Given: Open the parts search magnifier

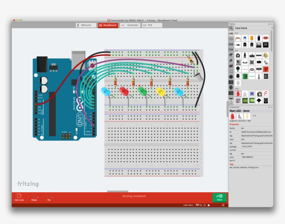Looking at the screenshot, I should 231,28.
